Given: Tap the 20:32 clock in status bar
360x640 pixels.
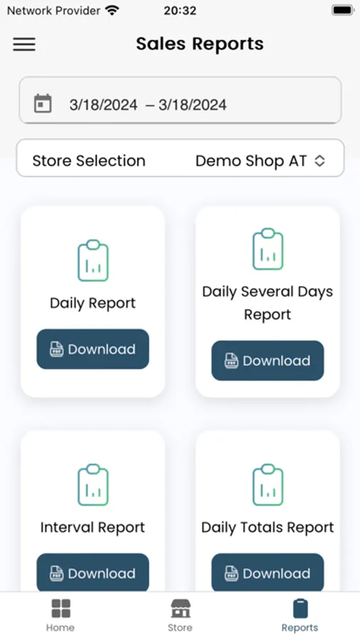Looking at the screenshot, I should point(180,10).
